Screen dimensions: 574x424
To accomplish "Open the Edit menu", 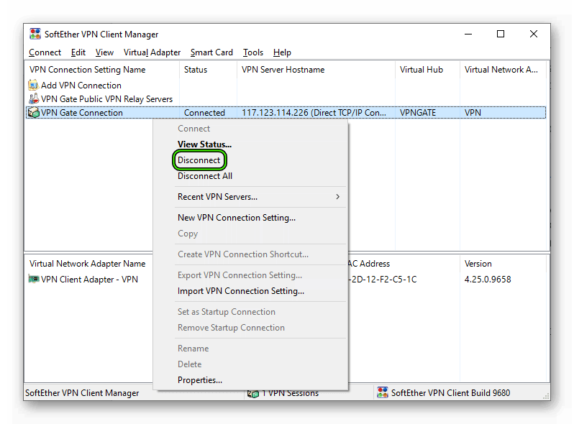I will (78, 52).
